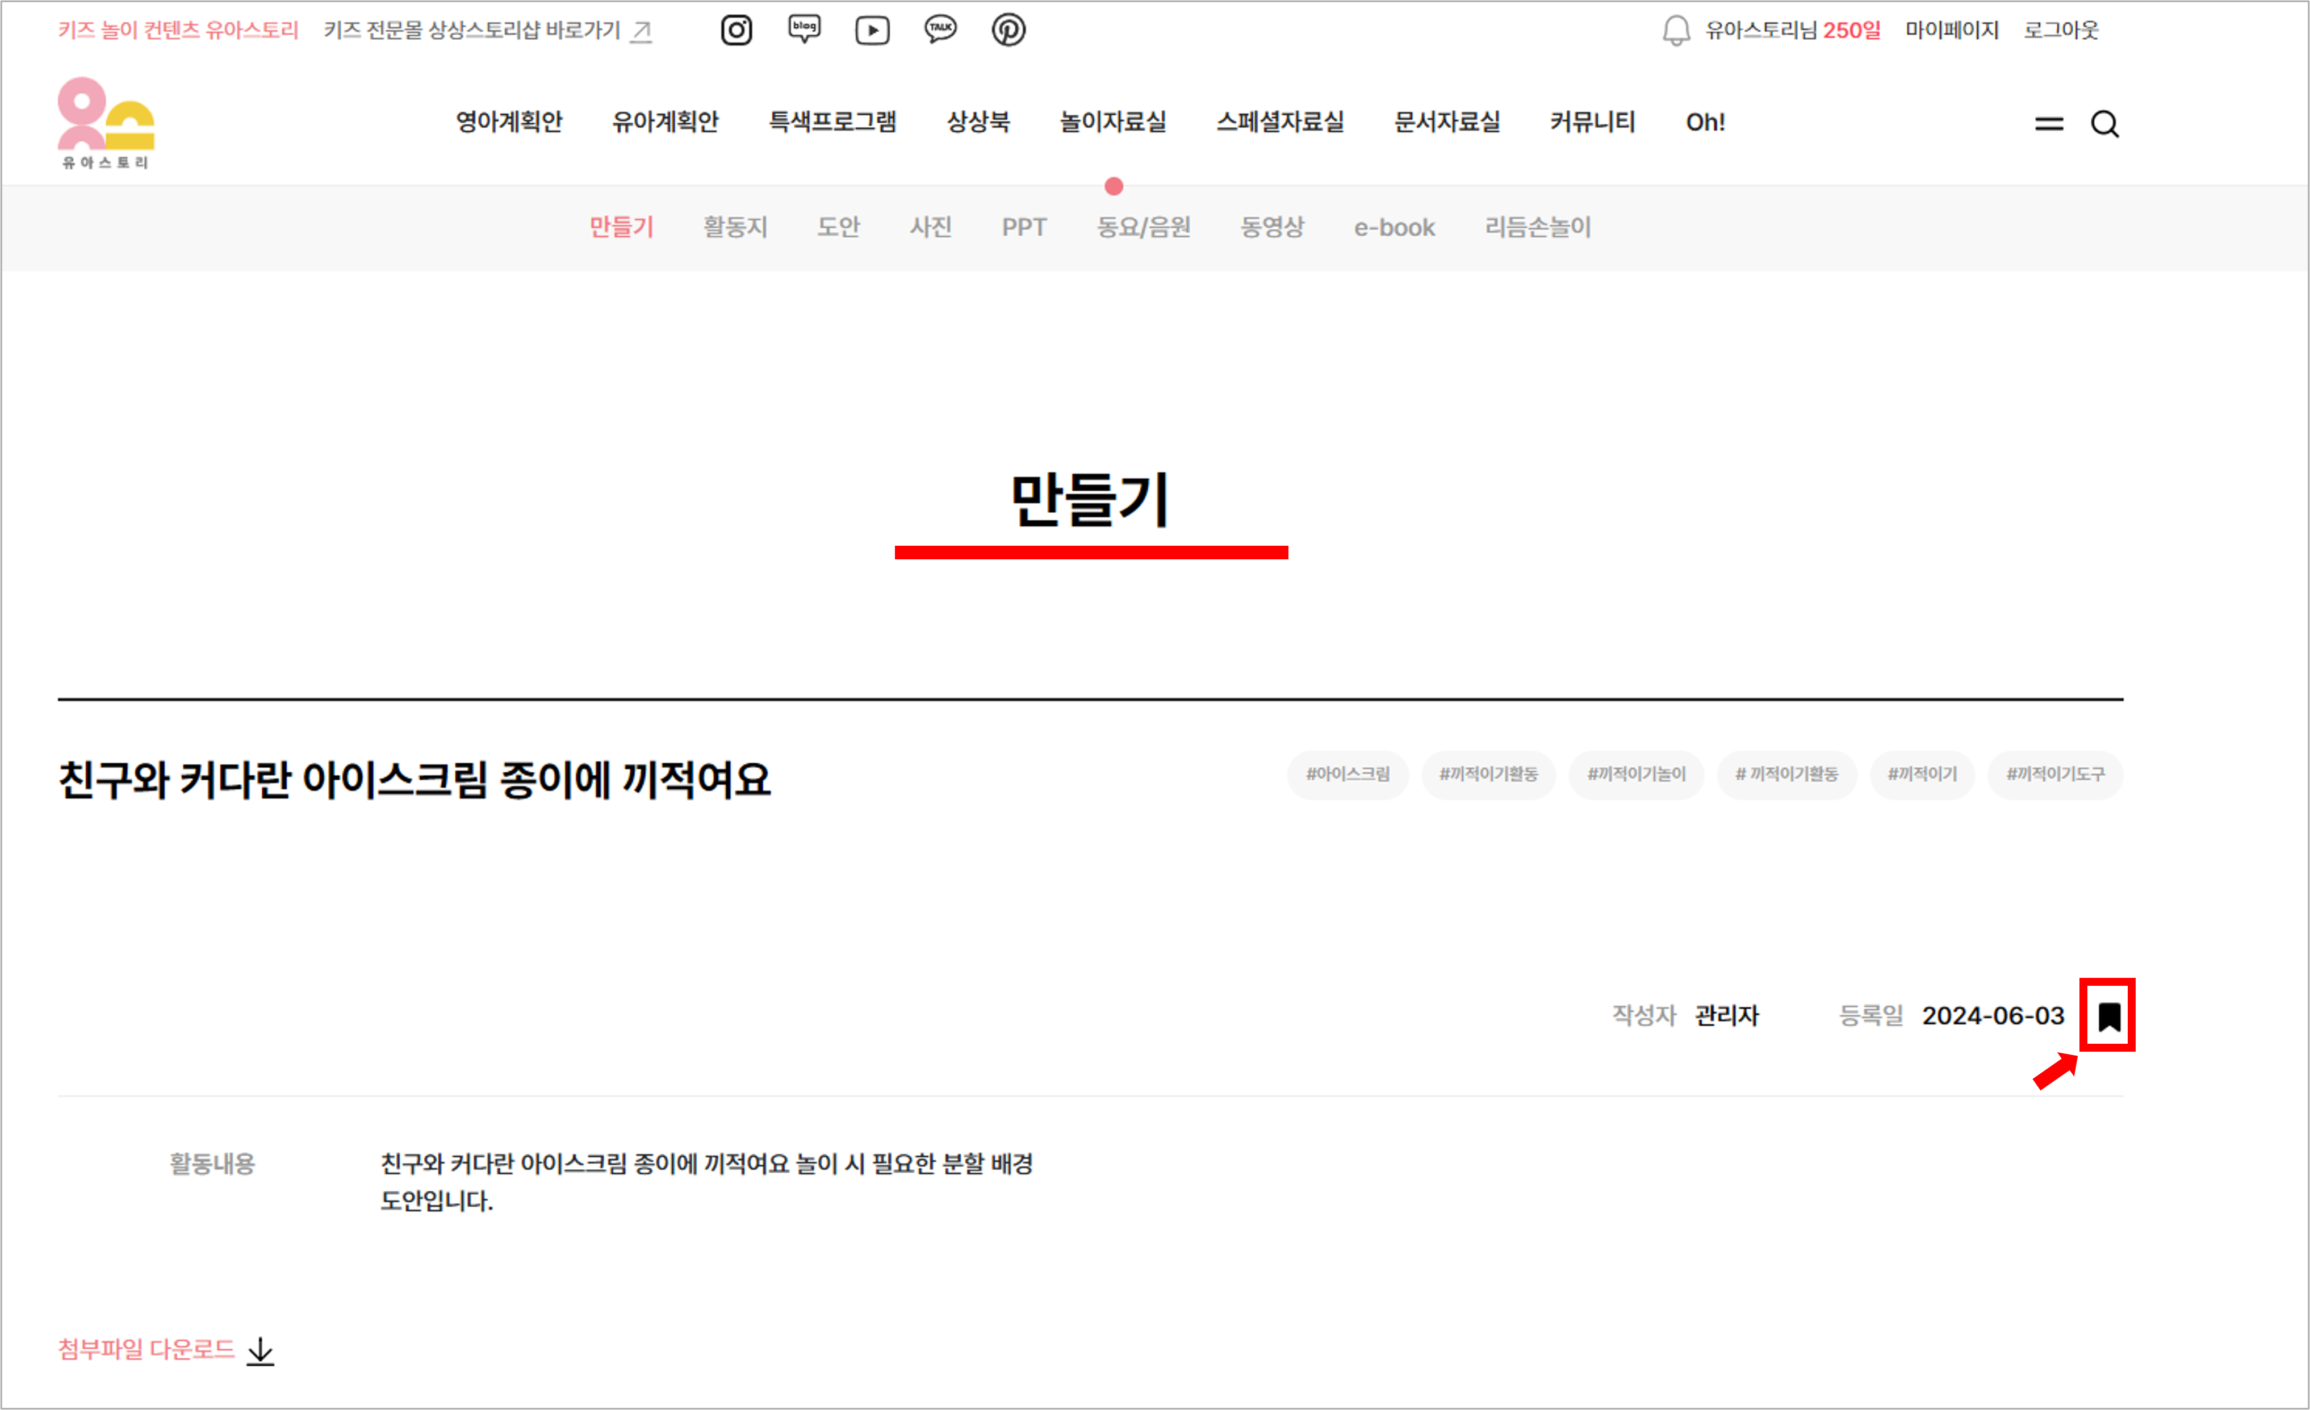
Task: Click the description text ending 분할 배경 도안입니다
Action: [706, 1183]
